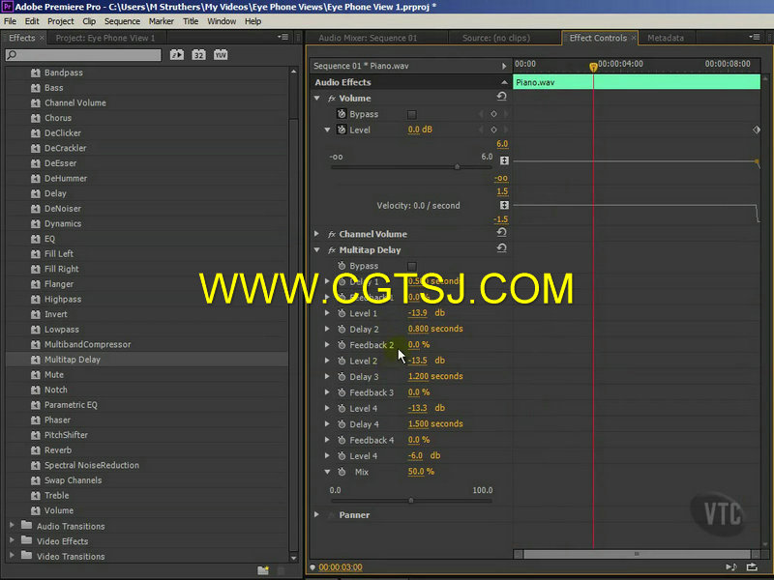Toggle stopwatch for Mix parameter
Image resolution: width=774 pixels, height=580 pixels.
tap(342, 472)
